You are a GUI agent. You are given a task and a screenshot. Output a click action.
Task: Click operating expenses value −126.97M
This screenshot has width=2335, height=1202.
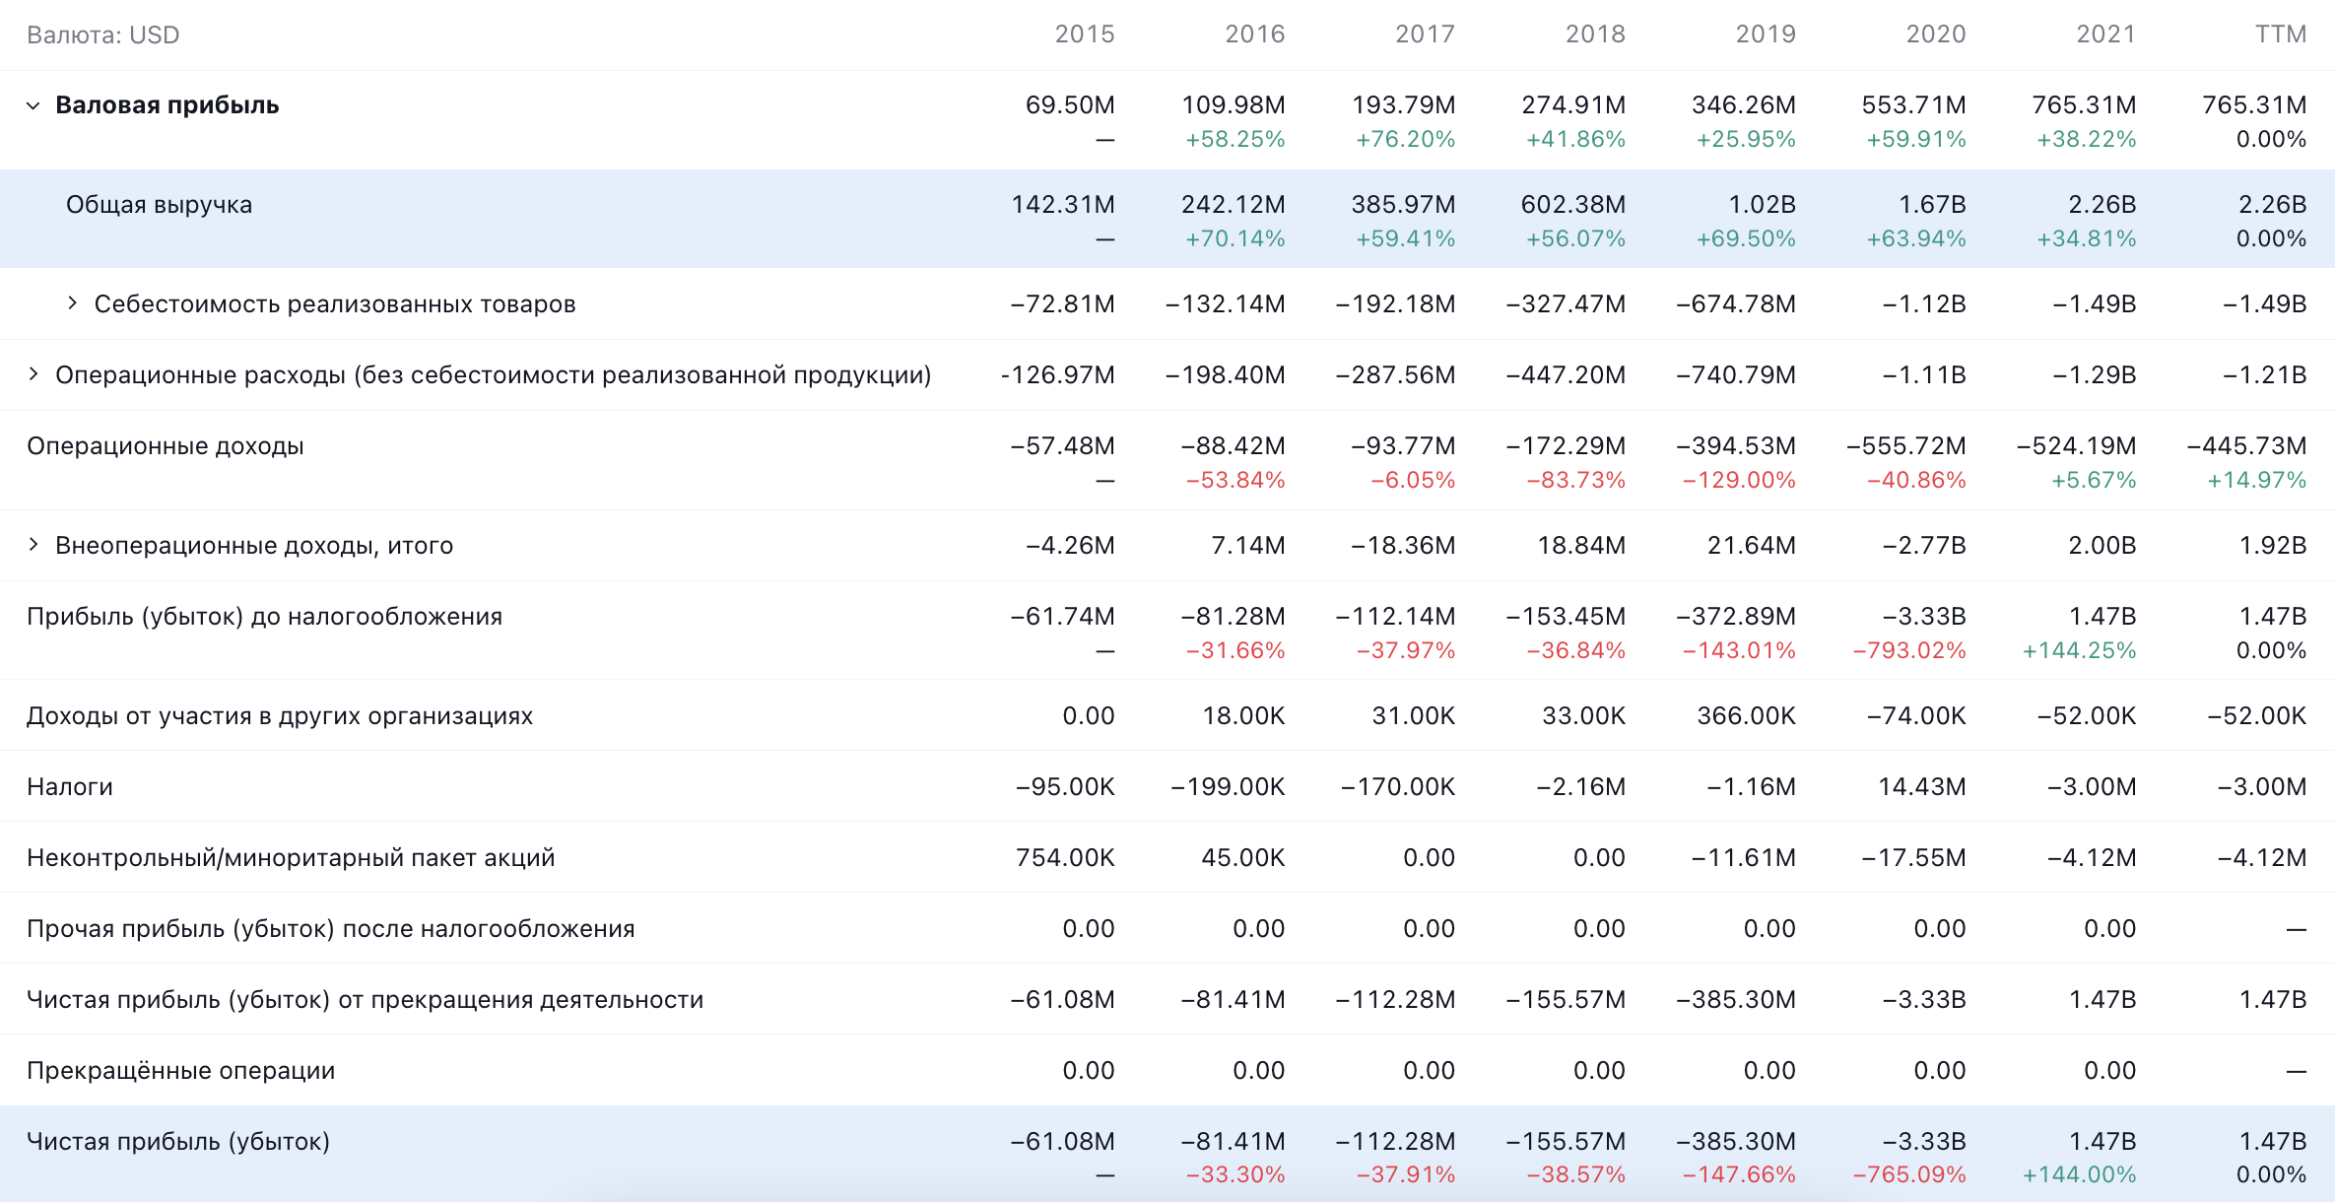[1057, 375]
